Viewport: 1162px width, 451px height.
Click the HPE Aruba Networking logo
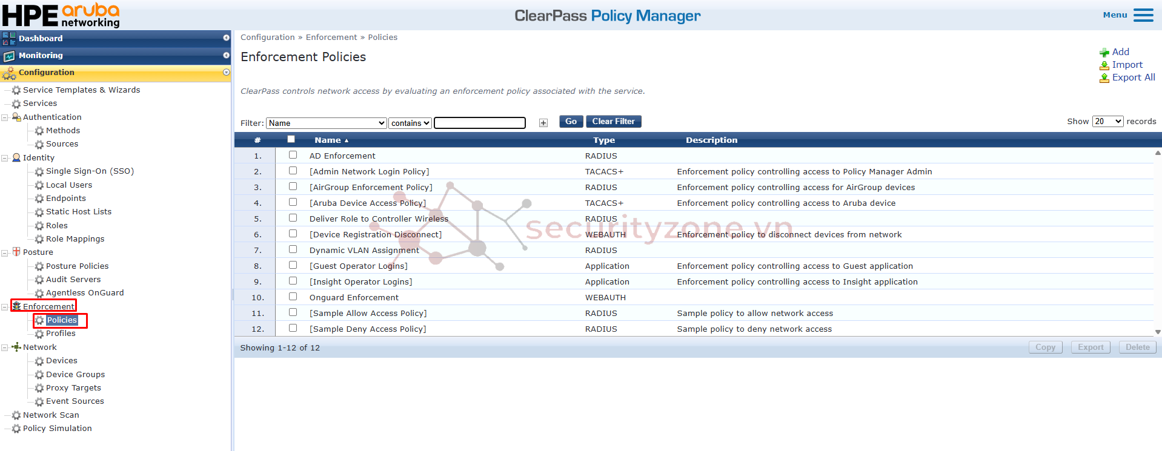click(x=61, y=15)
